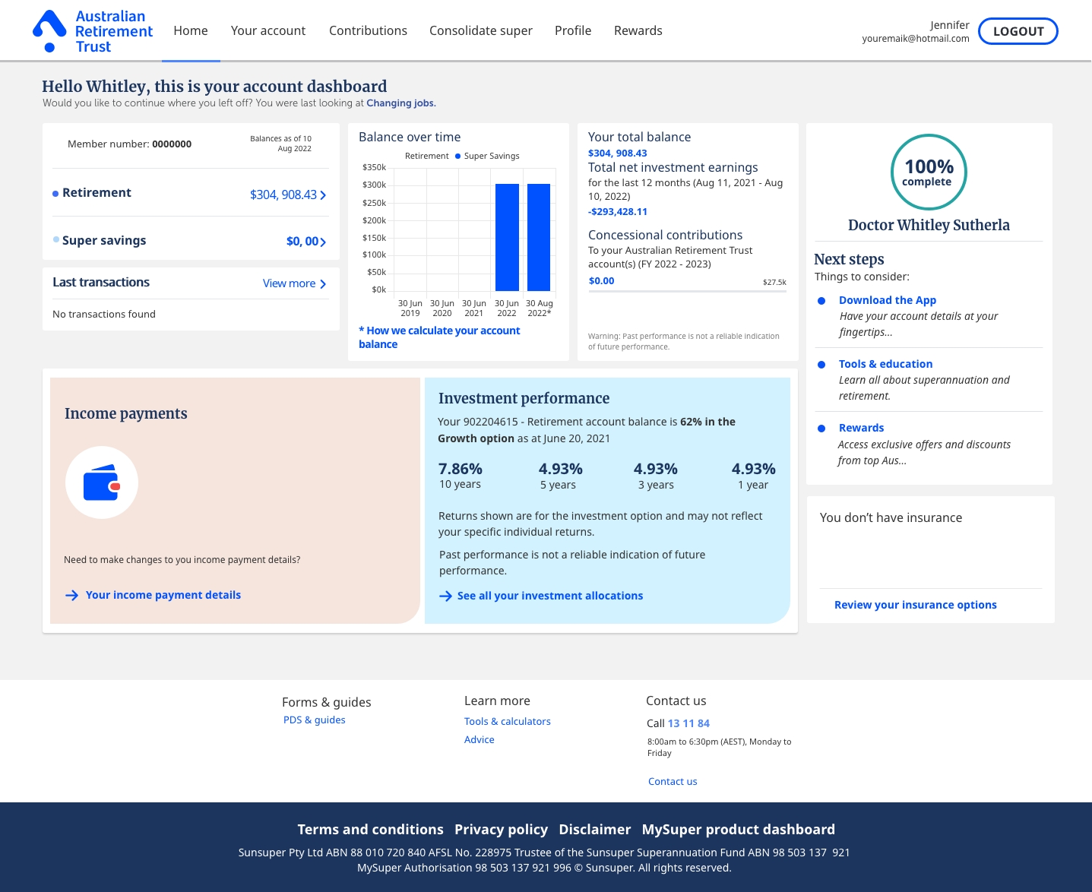Click the light dot beside Super savings
The height and width of the screenshot is (892, 1092).
56,239
